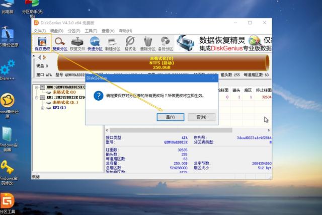This screenshot has width=322, height=215.
Task: Close the DiskGenius main window
Action: pos(265,23)
